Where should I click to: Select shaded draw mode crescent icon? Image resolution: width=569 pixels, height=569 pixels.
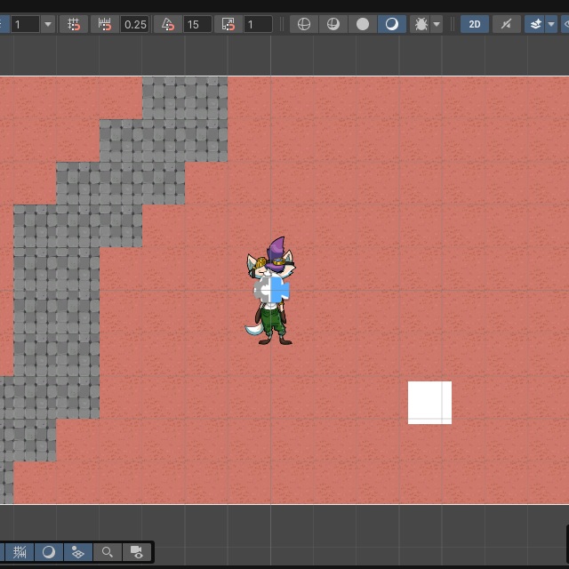pyautogui.click(x=391, y=24)
